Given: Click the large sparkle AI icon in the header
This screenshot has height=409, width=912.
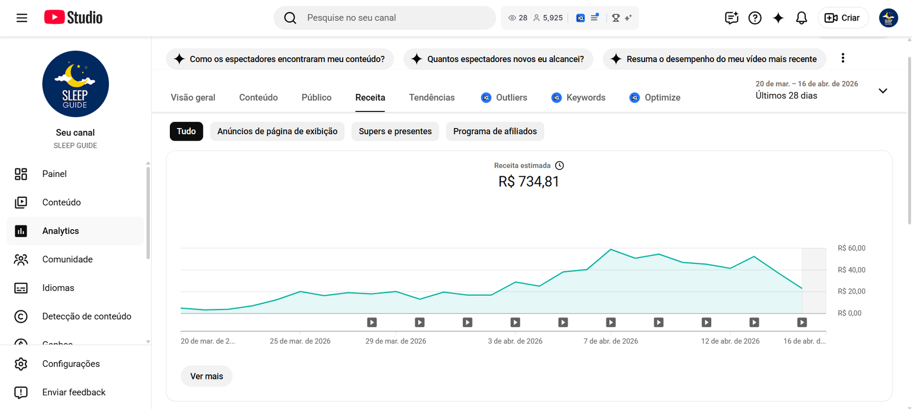Looking at the screenshot, I should (x=778, y=18).
